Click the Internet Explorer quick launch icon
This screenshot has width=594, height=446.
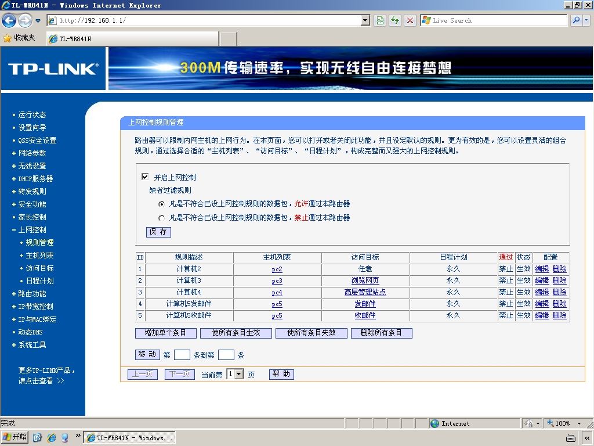coord(51,438)
